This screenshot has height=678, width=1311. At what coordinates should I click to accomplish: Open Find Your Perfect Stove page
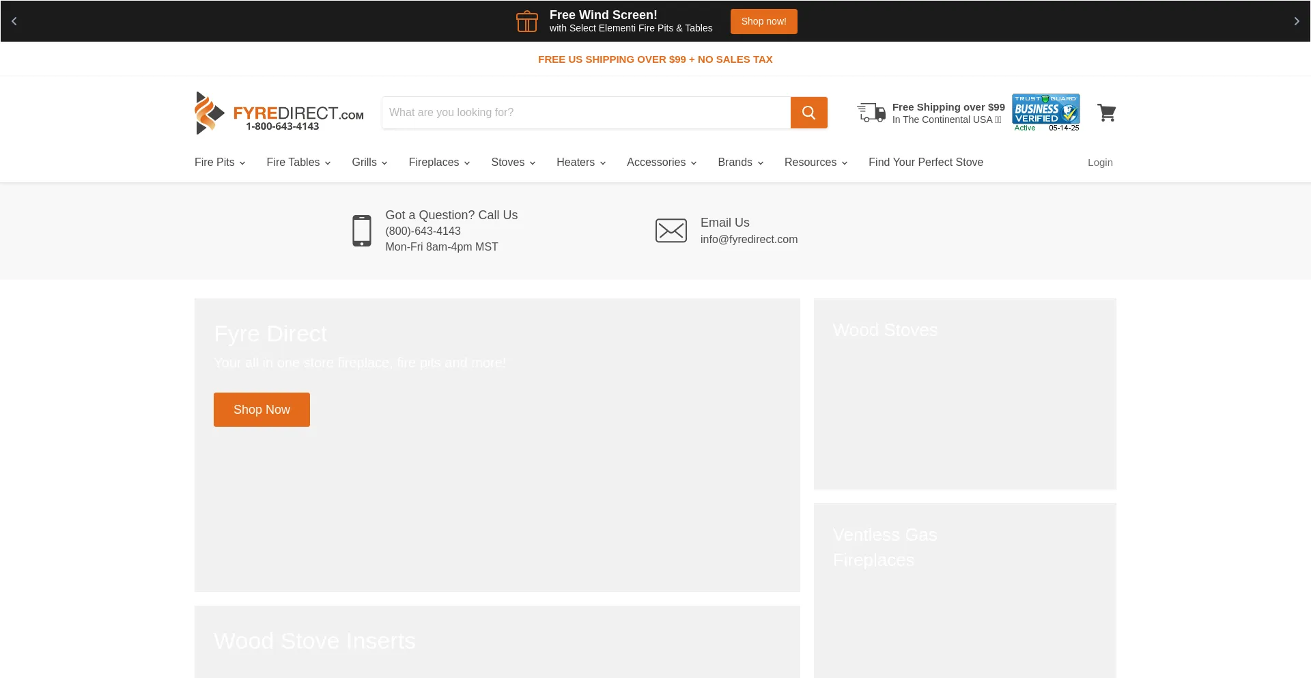pos(925,163)
